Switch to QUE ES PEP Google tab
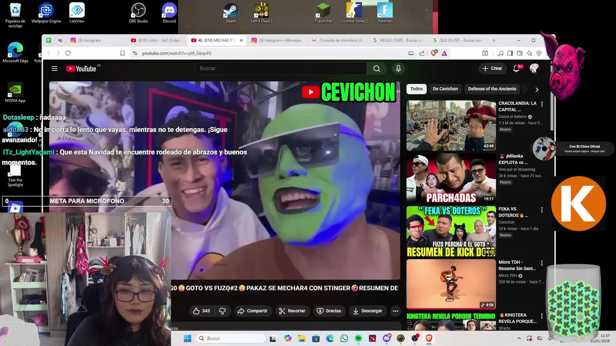Viewport: 616px width, 346px height. click(x=457, y=40)
